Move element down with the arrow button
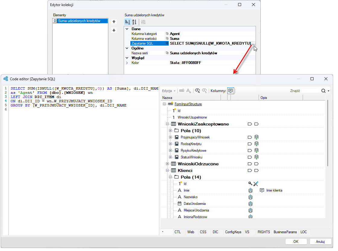The height and width of the screenshot is (251, 338). point(114,30)
